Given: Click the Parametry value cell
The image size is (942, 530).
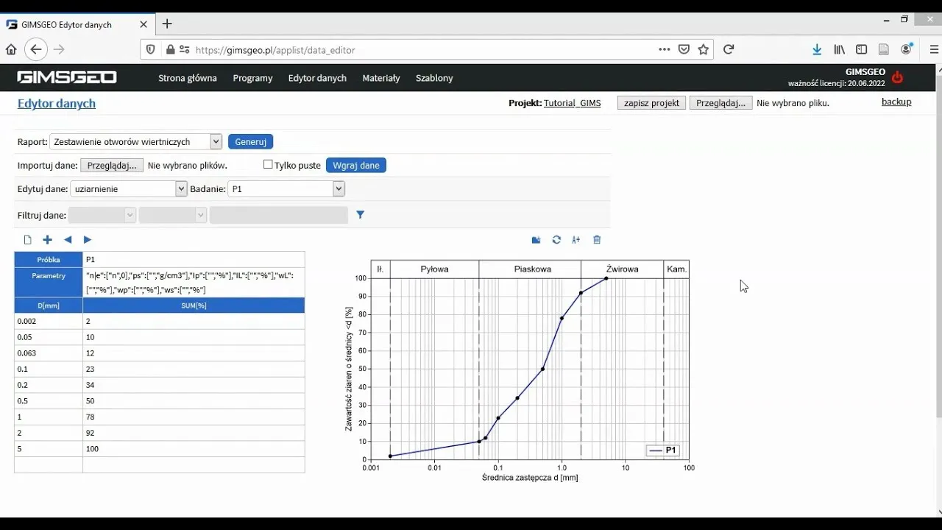Looking at the screenshot, I should (194, 283).
